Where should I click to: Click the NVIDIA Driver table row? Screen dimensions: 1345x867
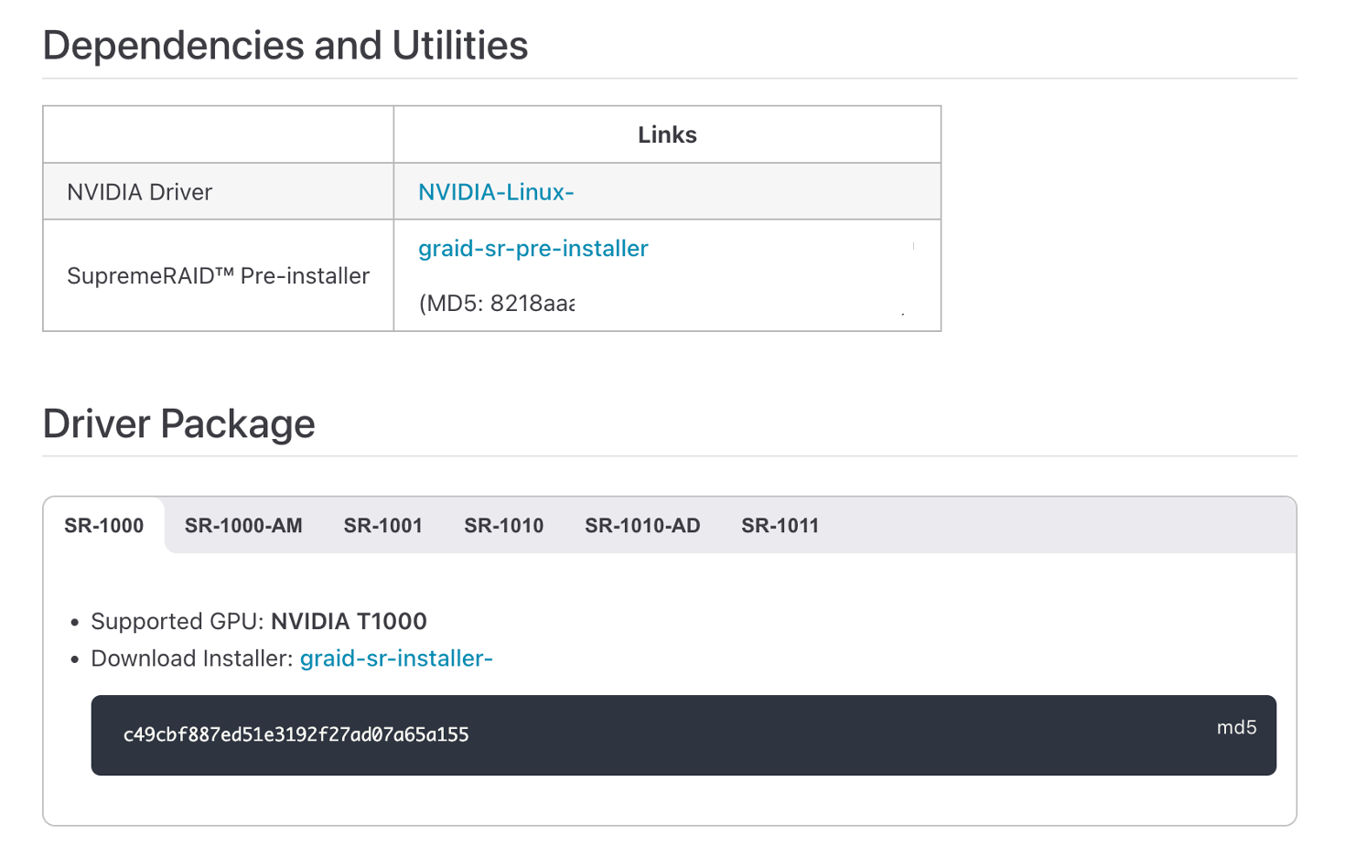tap(138, 191)
